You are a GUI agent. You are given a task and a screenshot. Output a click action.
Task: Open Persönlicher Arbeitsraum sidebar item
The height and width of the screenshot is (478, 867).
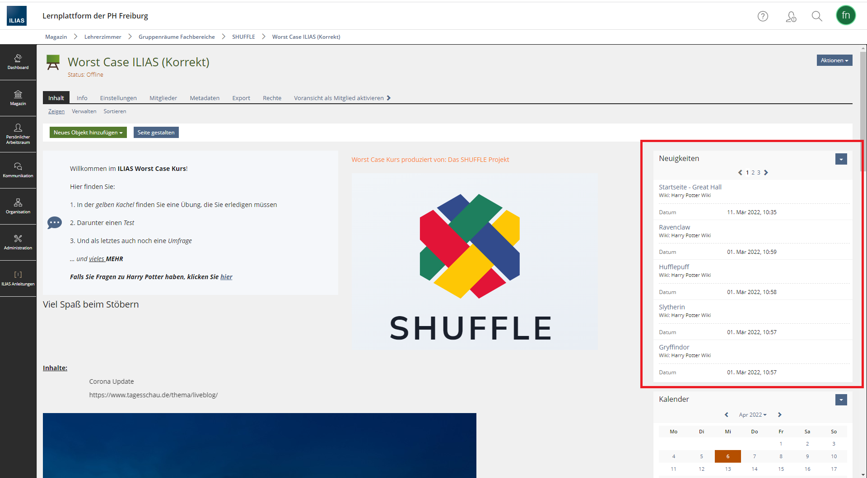(18, 134)
